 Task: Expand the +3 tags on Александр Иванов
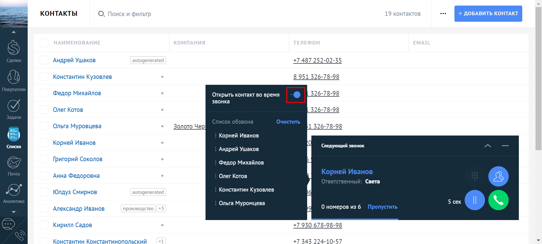(x=161, y=208)
